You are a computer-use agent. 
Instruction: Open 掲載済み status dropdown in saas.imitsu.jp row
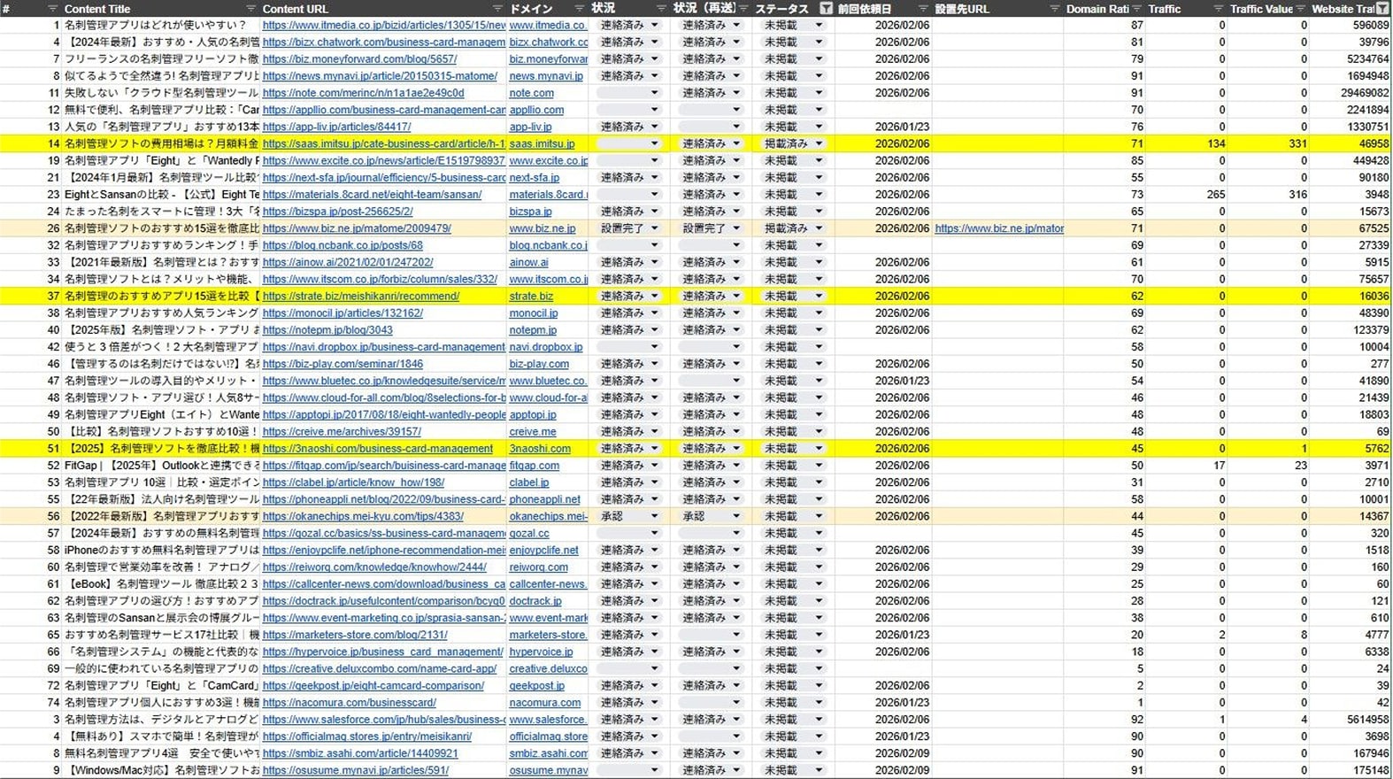click(819, 143)
